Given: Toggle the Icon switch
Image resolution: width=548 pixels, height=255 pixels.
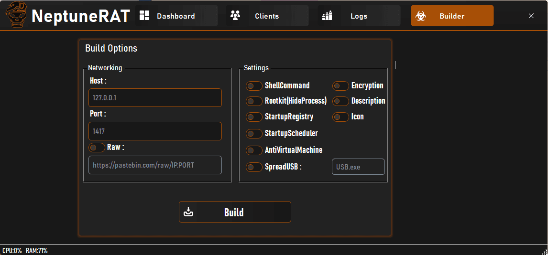Looking at the screenshot, I should pos(341,117).
